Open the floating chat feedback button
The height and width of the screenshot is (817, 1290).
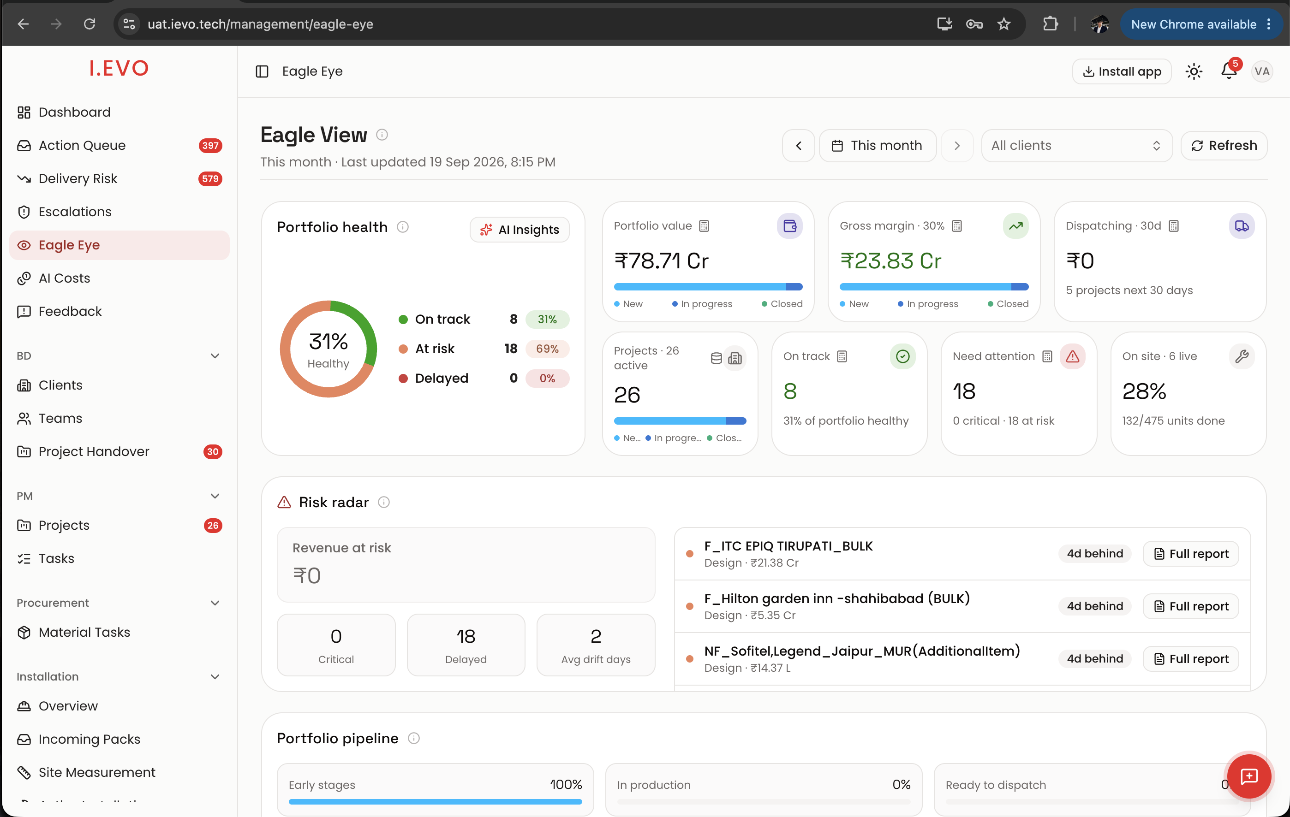(x=1249, y=776)
